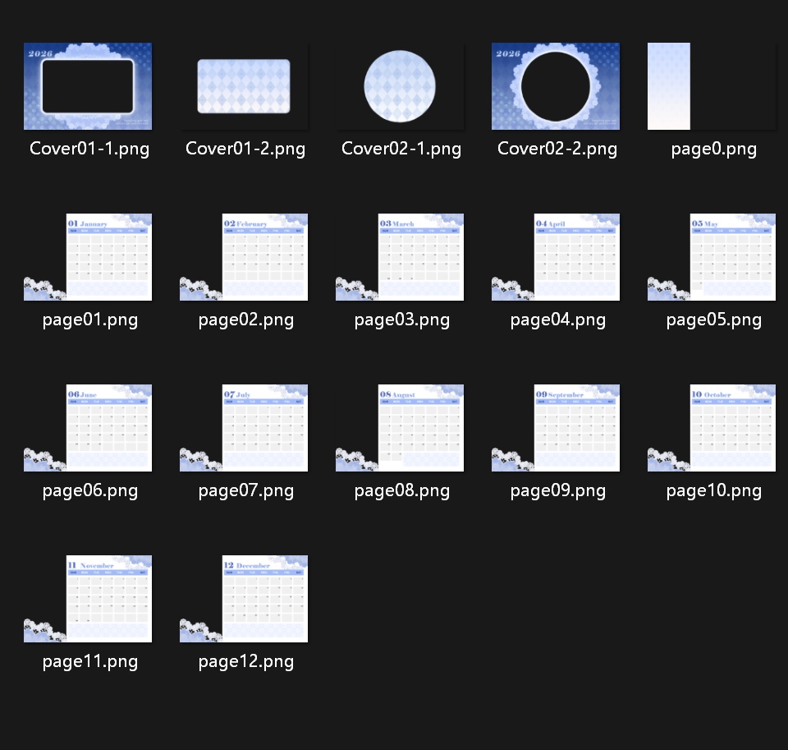This screenshot has height=750, width=788.
Task: Click the file name text page04.png
Action: [558, 320]
